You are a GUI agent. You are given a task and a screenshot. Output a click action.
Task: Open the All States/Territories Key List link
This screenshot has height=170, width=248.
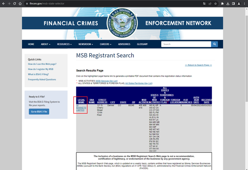139,83
